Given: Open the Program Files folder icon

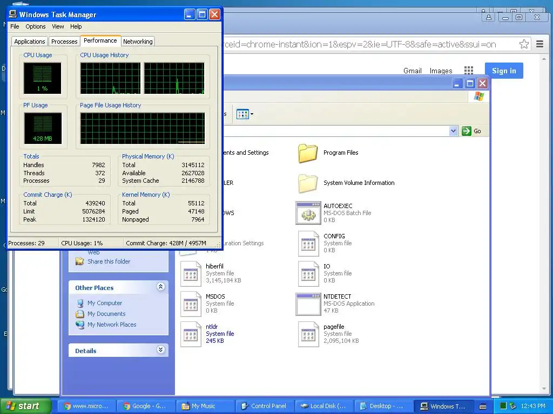Looking at the screenshot, I should [x=307, y=154].
